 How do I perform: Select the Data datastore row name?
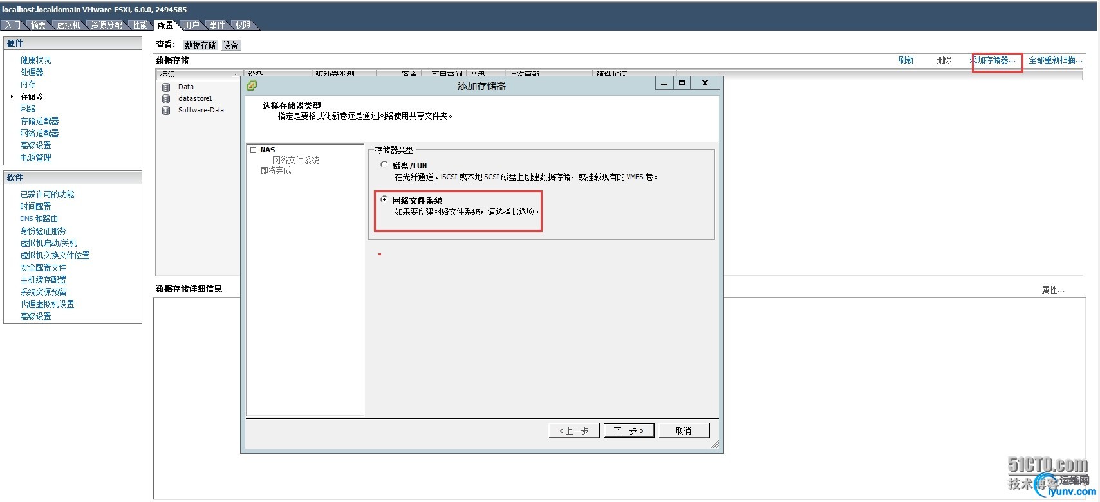click(x=186, y=87)
